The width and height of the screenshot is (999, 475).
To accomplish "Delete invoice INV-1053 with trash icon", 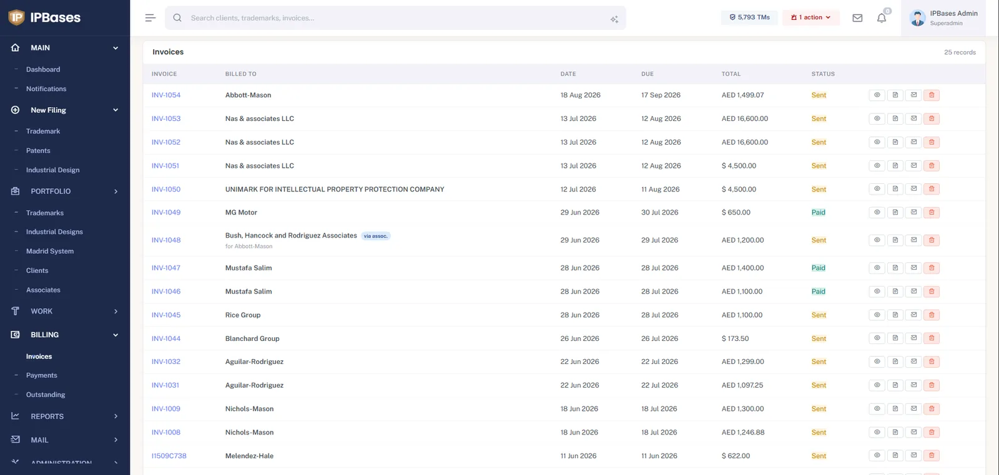I will pos(932,118).
